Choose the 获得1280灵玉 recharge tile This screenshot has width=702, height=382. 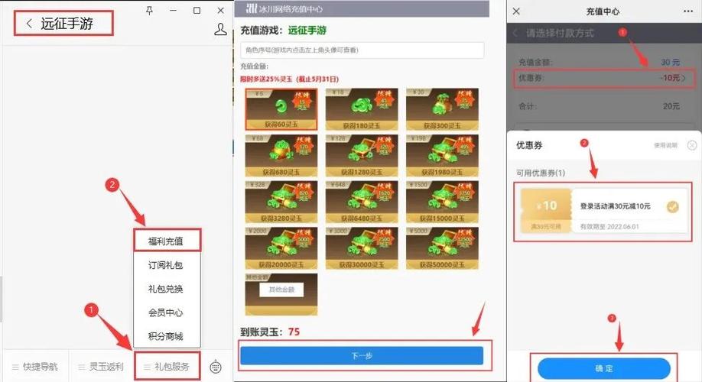(x=362, y=156)
